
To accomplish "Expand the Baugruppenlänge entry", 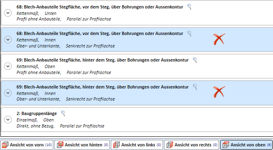I will [8, 119].
